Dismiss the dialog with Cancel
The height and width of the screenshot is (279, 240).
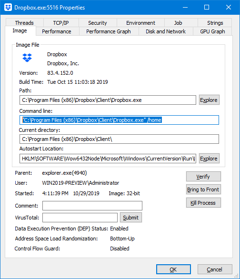[215, 269]
